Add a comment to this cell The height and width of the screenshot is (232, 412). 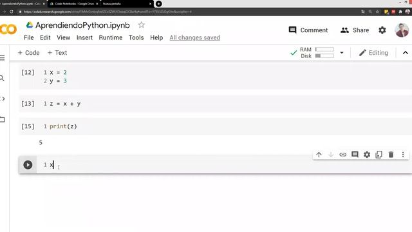point(355,155)
